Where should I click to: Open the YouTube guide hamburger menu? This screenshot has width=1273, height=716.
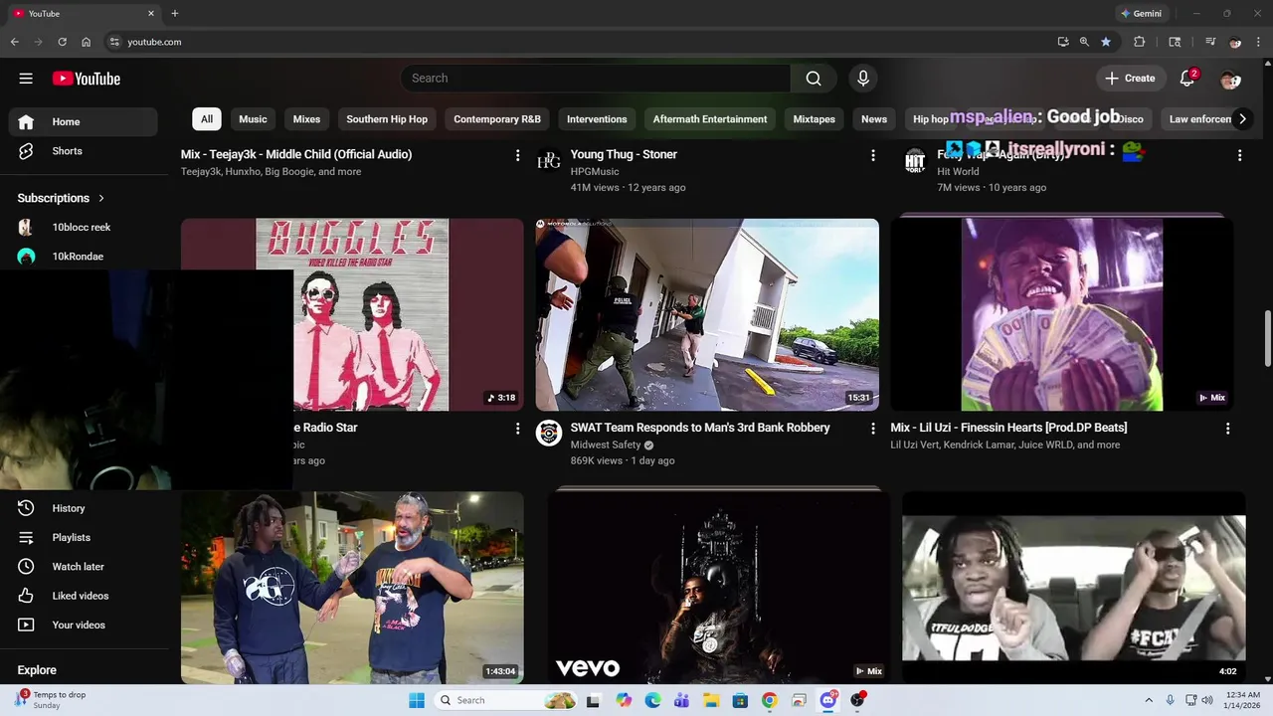pyautogui.click(x=26, y=79)
